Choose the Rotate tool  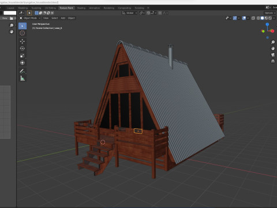23,49
